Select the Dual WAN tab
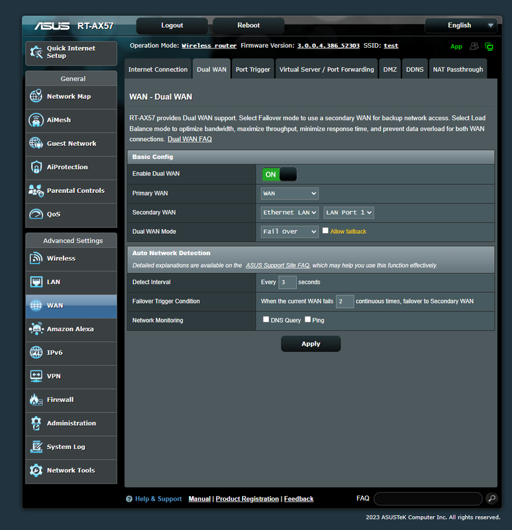Screen dimensions: 512x530 pyautogui.click(x=211, y=70)
